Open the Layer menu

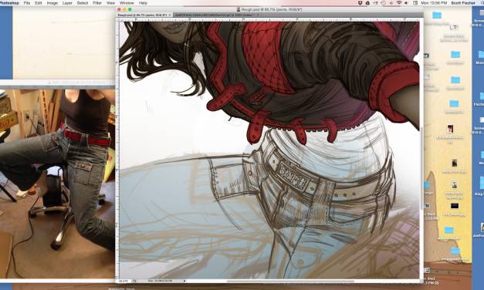click(x=67, y=3)
